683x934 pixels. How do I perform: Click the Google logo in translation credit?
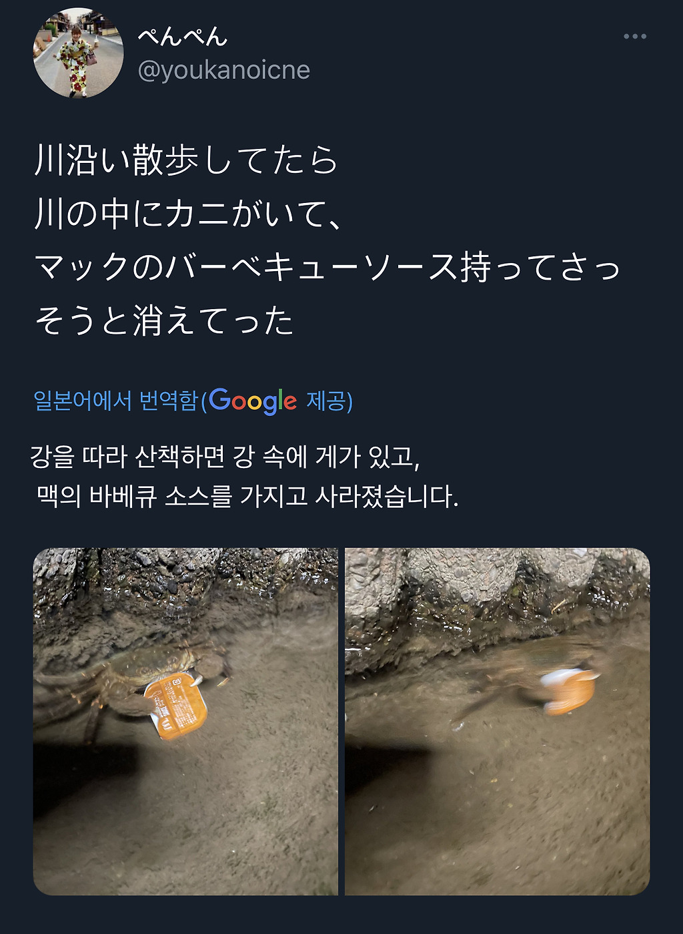point(253,401)
